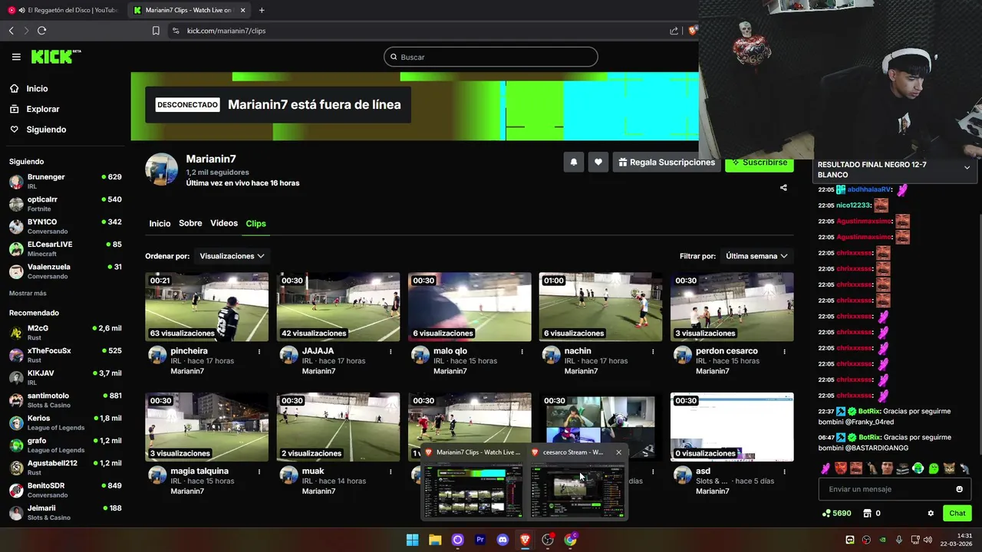Click the green Suscribirse button
The image size is (982, 552).
[760, 163]
